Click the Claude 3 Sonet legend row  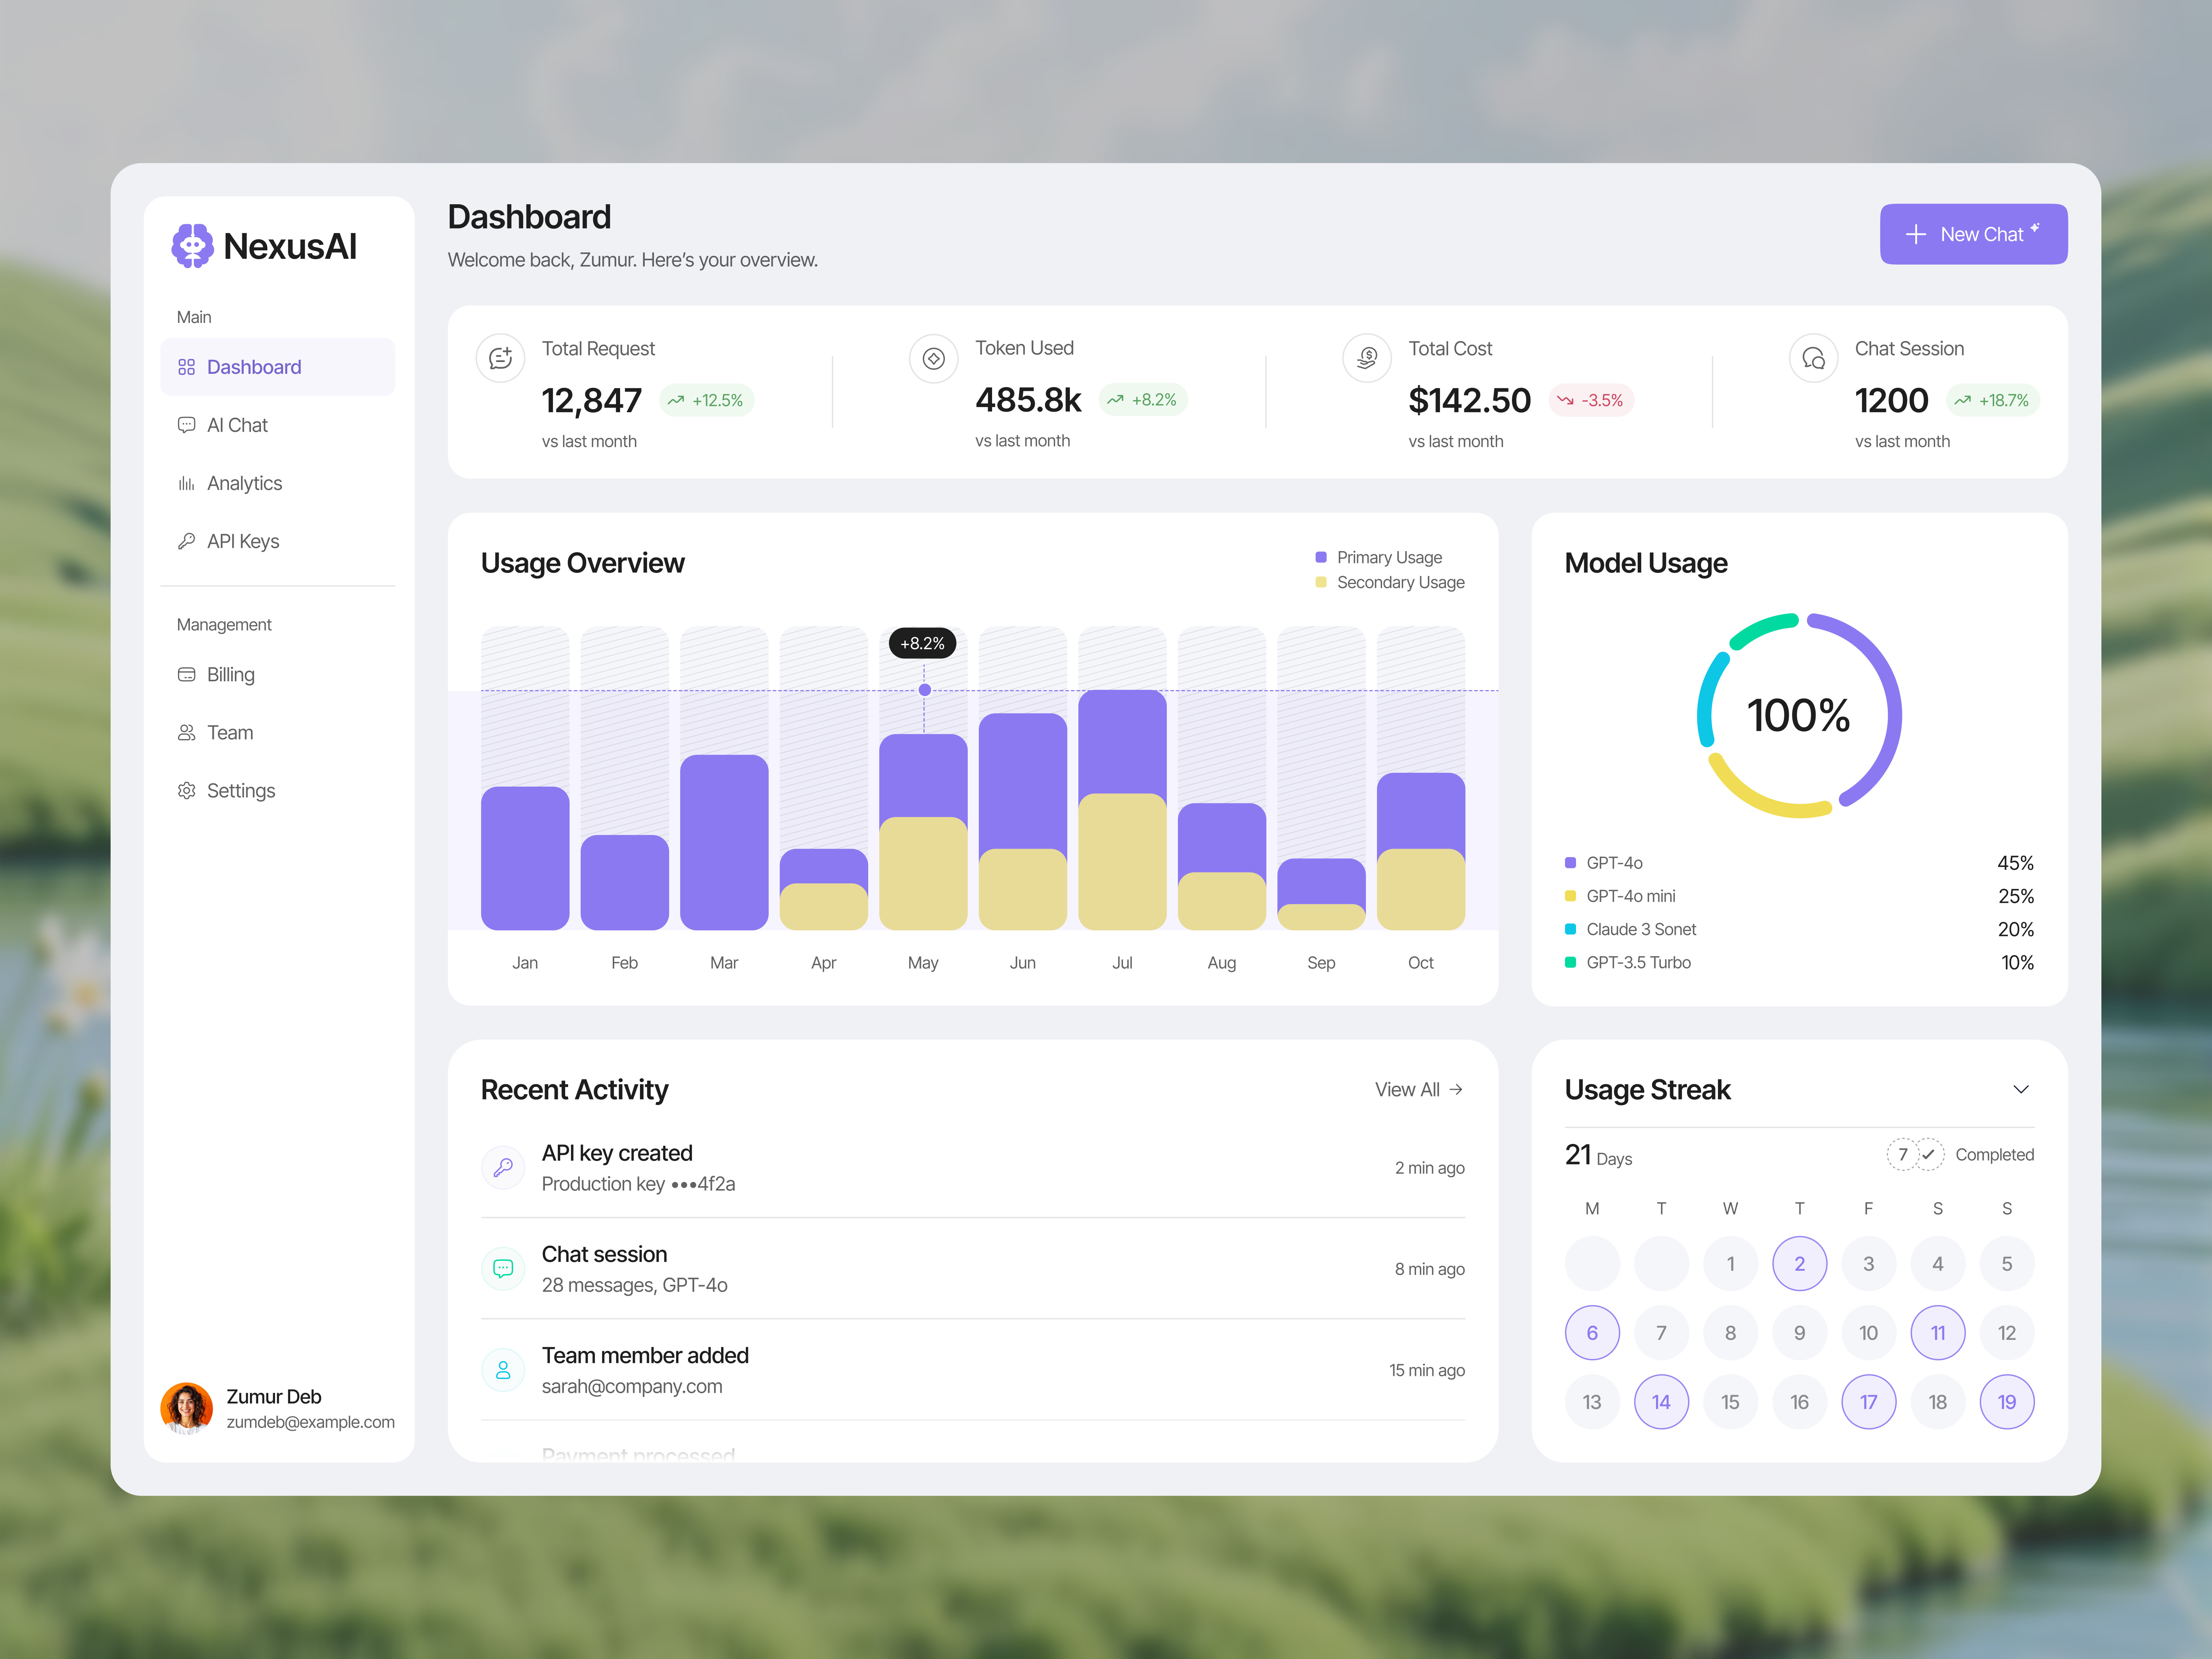1799,929
